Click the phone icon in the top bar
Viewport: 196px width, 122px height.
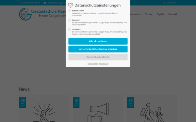point(21,3)
